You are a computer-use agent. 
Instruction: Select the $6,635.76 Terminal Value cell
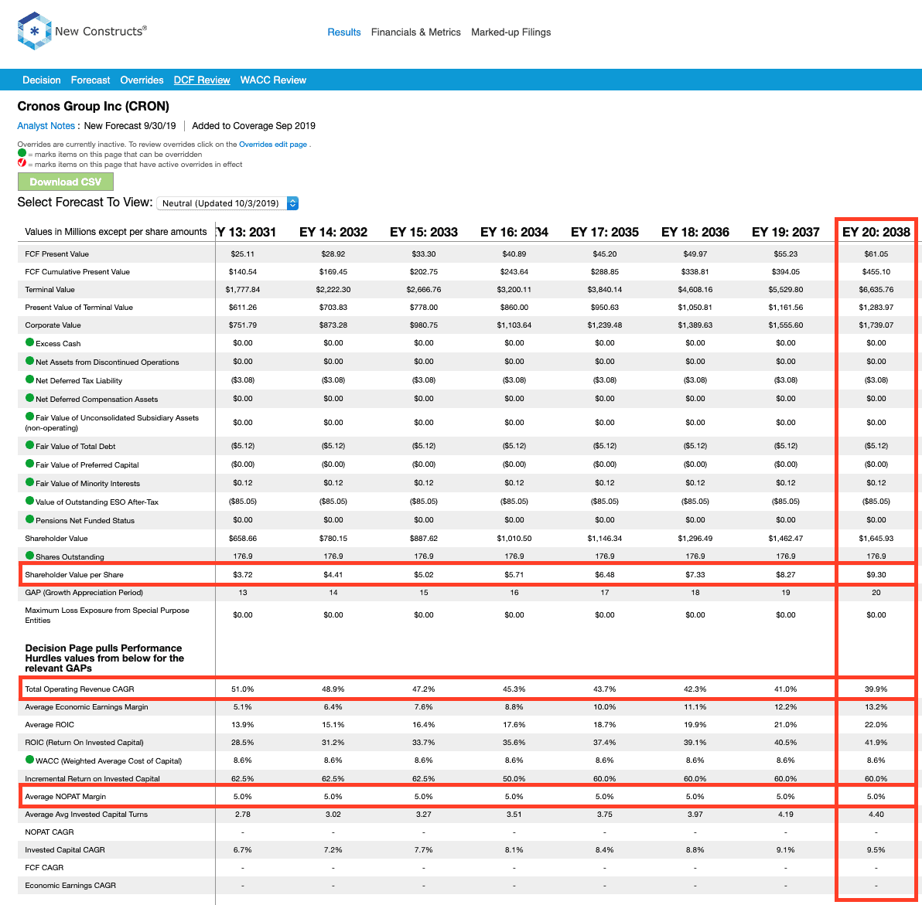point(876,289)
